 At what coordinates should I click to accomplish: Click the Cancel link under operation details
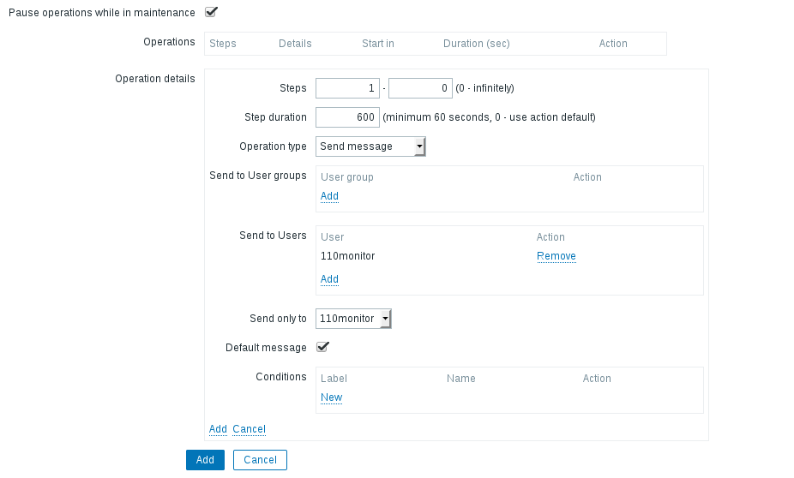tap(250, 429)
